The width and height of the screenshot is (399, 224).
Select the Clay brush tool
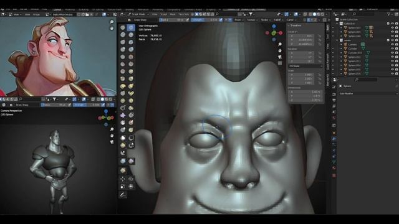coord(123,35)
